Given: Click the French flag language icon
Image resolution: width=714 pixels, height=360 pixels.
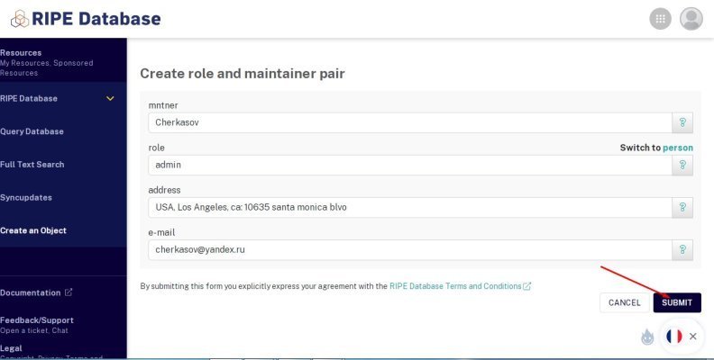Looking at the screenshot, I should click(x=674, y=337).
